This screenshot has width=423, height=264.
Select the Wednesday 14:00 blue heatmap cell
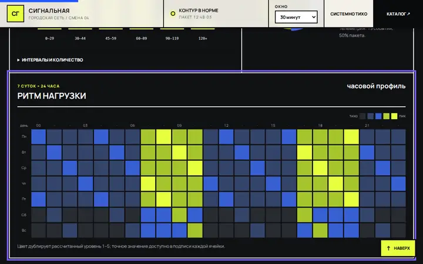[258, 168]
